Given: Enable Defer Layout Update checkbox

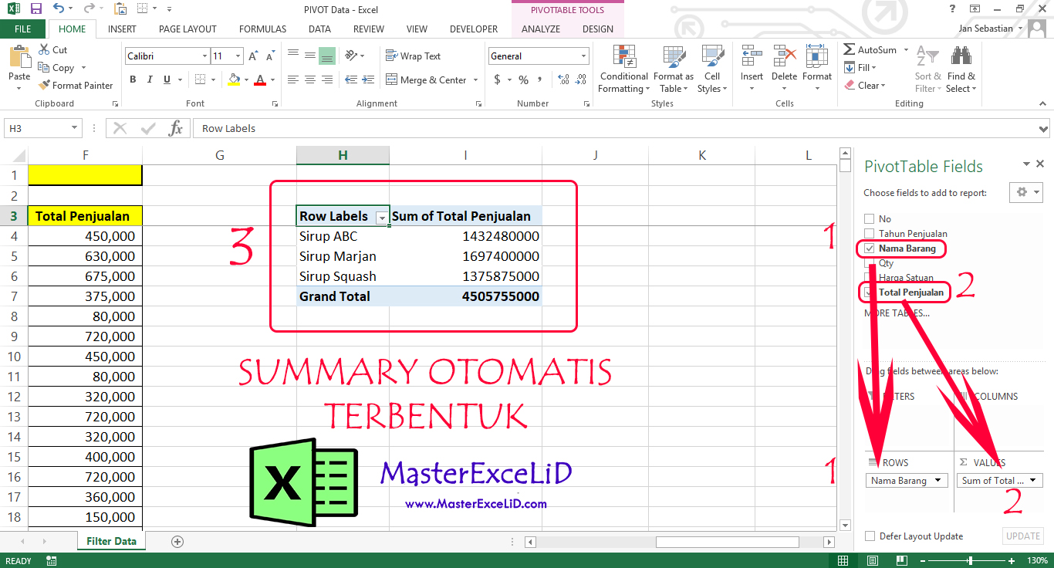Looking at the screenshot, I should (x=870, y=536).
